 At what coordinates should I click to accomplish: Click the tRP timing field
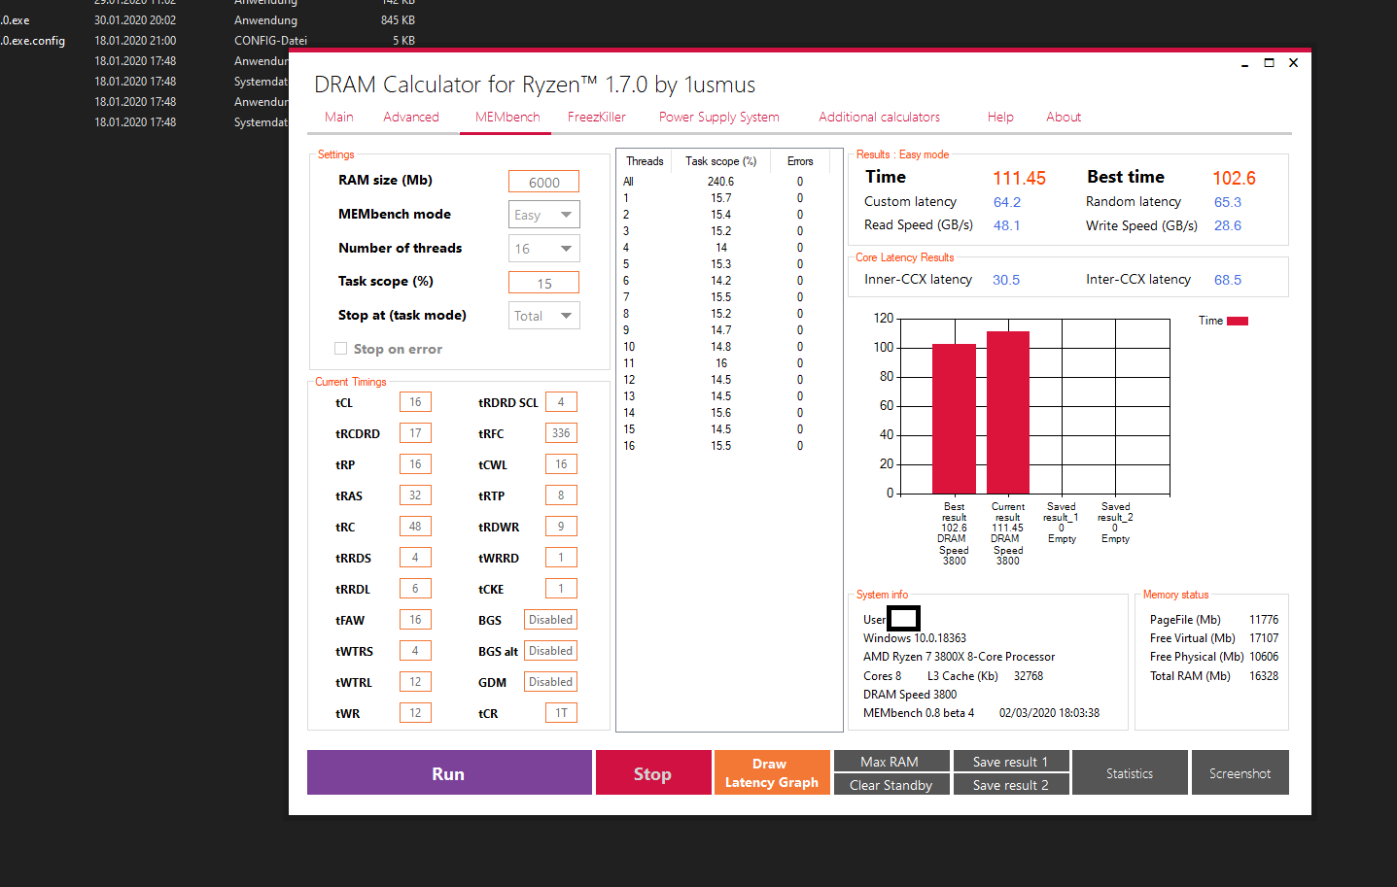[415, 464]
